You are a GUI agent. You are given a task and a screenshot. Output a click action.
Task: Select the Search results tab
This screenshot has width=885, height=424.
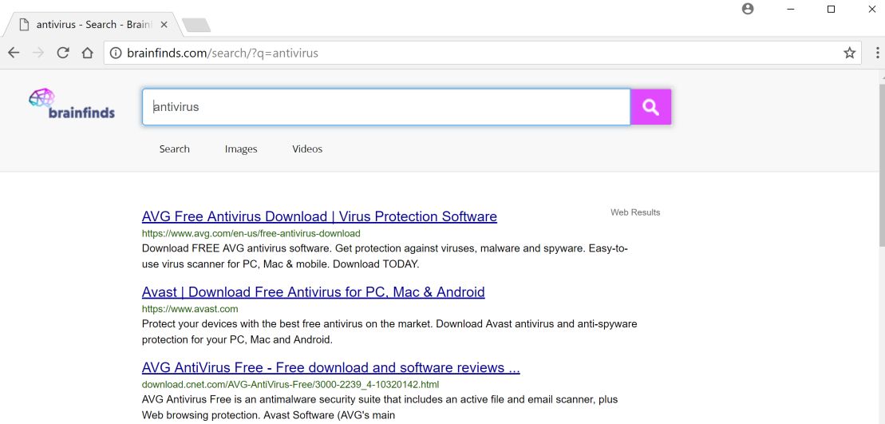174,149
